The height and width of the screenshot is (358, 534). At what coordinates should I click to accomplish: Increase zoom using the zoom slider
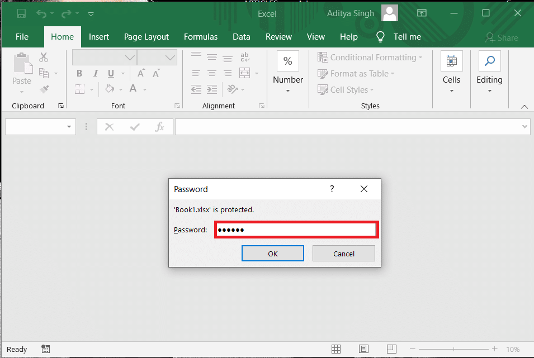[494, 349]
